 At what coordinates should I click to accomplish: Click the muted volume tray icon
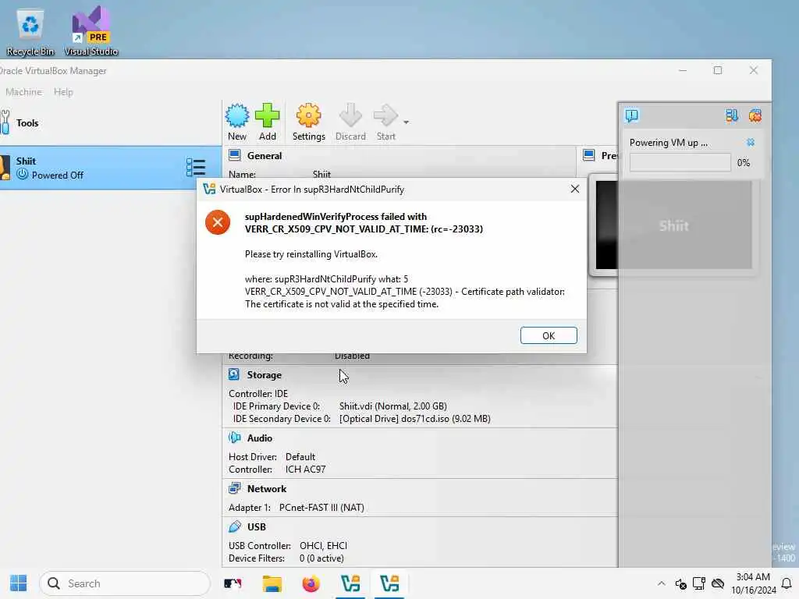tap(680, 583)
